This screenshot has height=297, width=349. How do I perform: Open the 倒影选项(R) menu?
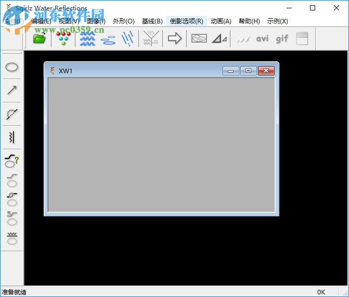coord(187,21)
